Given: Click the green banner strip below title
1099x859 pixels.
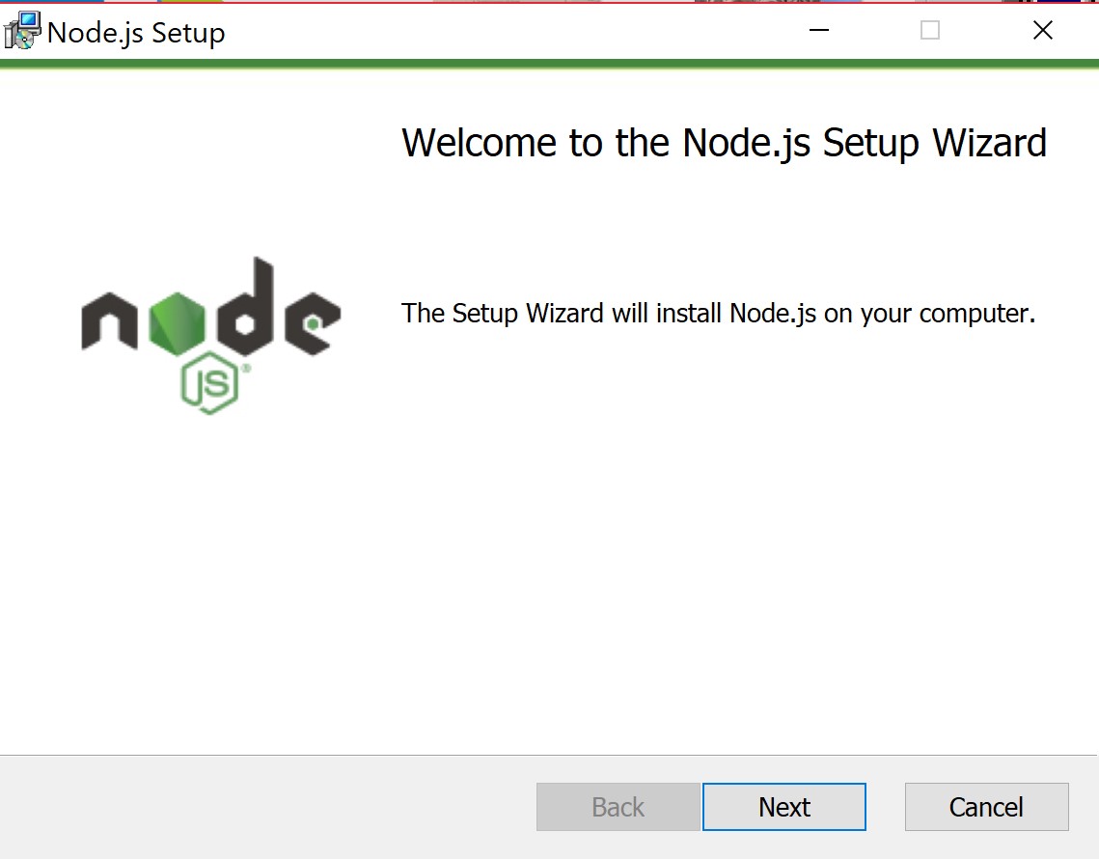Looking at the screenshot, I should coord(550,64).
